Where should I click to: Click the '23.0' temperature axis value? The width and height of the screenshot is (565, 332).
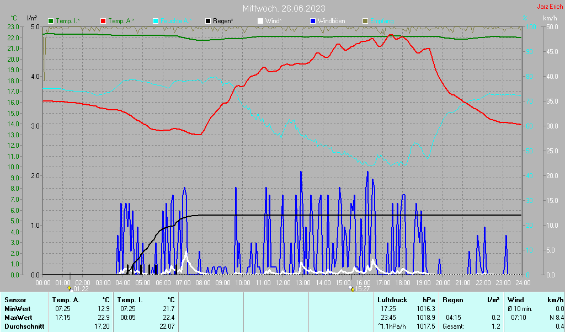[x=13, y=26]
